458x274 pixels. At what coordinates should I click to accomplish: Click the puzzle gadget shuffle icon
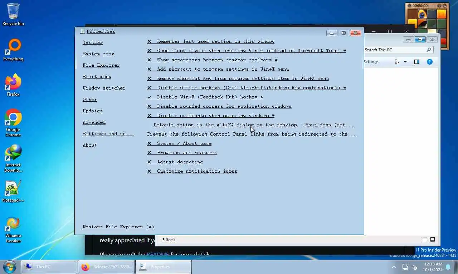(444, 6)
